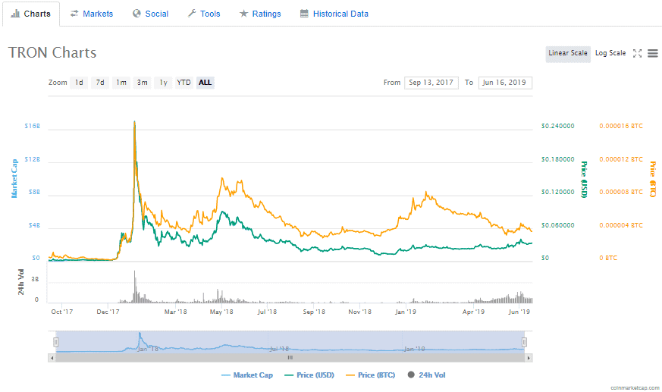This screenshot has height=392, width=662.
Task: View the Historical Data tab
Action: (334, 14)
